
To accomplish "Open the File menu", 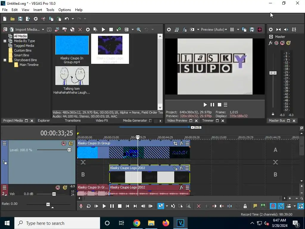I will (x=5, y=10).
